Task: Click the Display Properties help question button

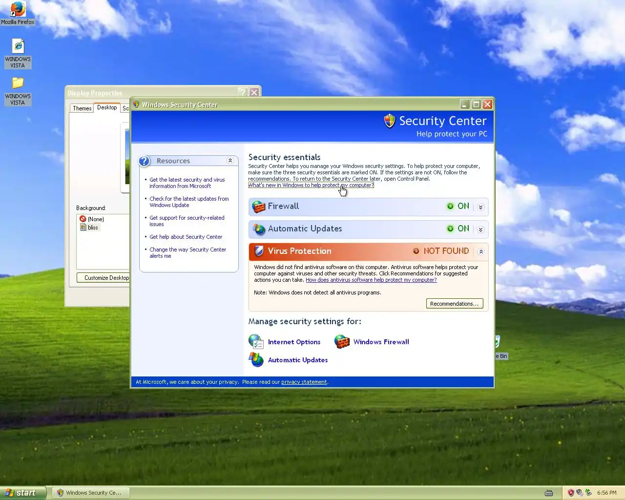Action: pyautogui.click(x=243, y=92)
